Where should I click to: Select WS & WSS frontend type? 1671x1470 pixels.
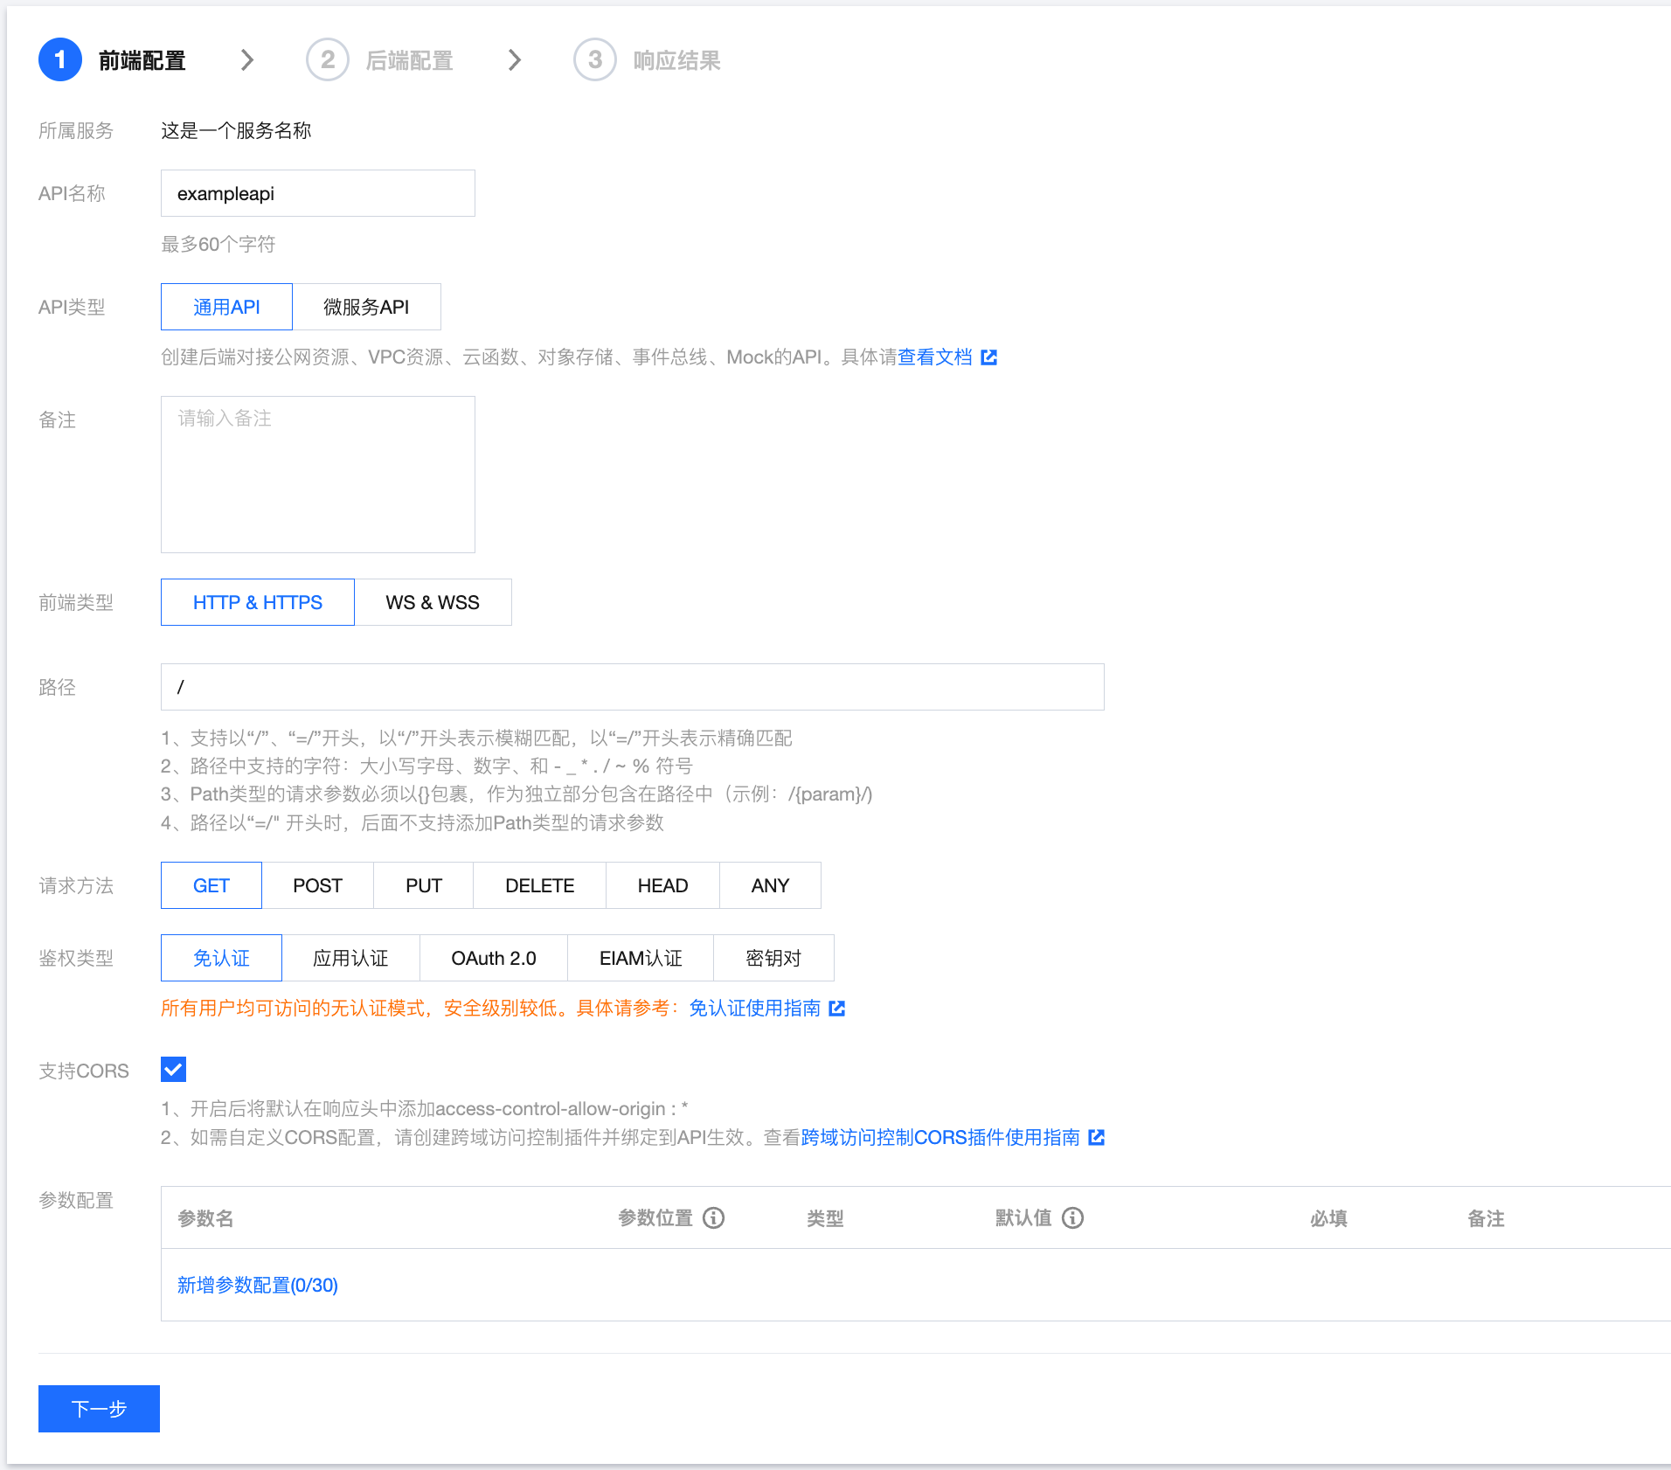[x=433, y=602]
